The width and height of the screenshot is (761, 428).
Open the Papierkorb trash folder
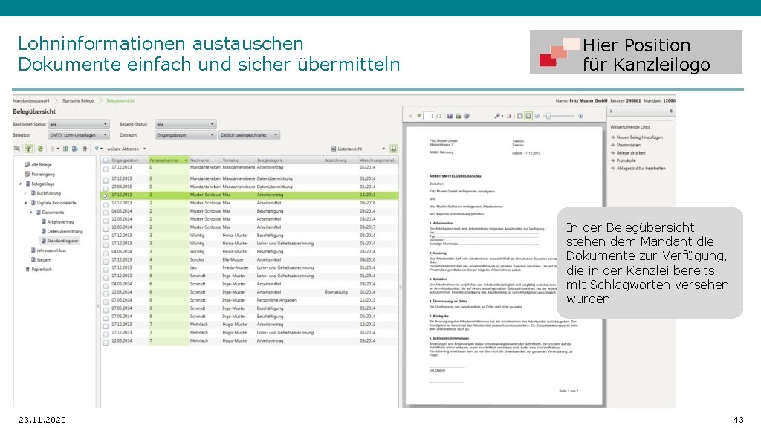click(38, 269)
